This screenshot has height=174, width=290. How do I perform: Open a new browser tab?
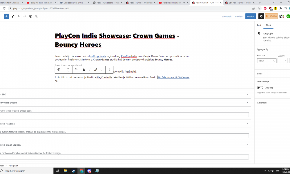coord(260,3)
